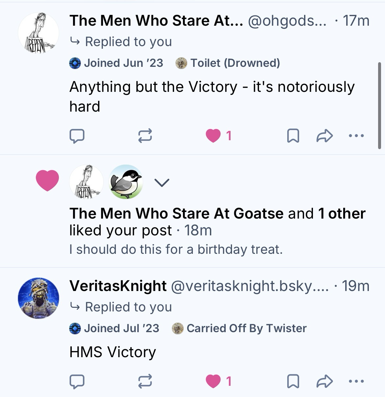The image size is (385, 397).
Task: Reply to the 'Anything but the Victory' post
Action: pos(77,136)
